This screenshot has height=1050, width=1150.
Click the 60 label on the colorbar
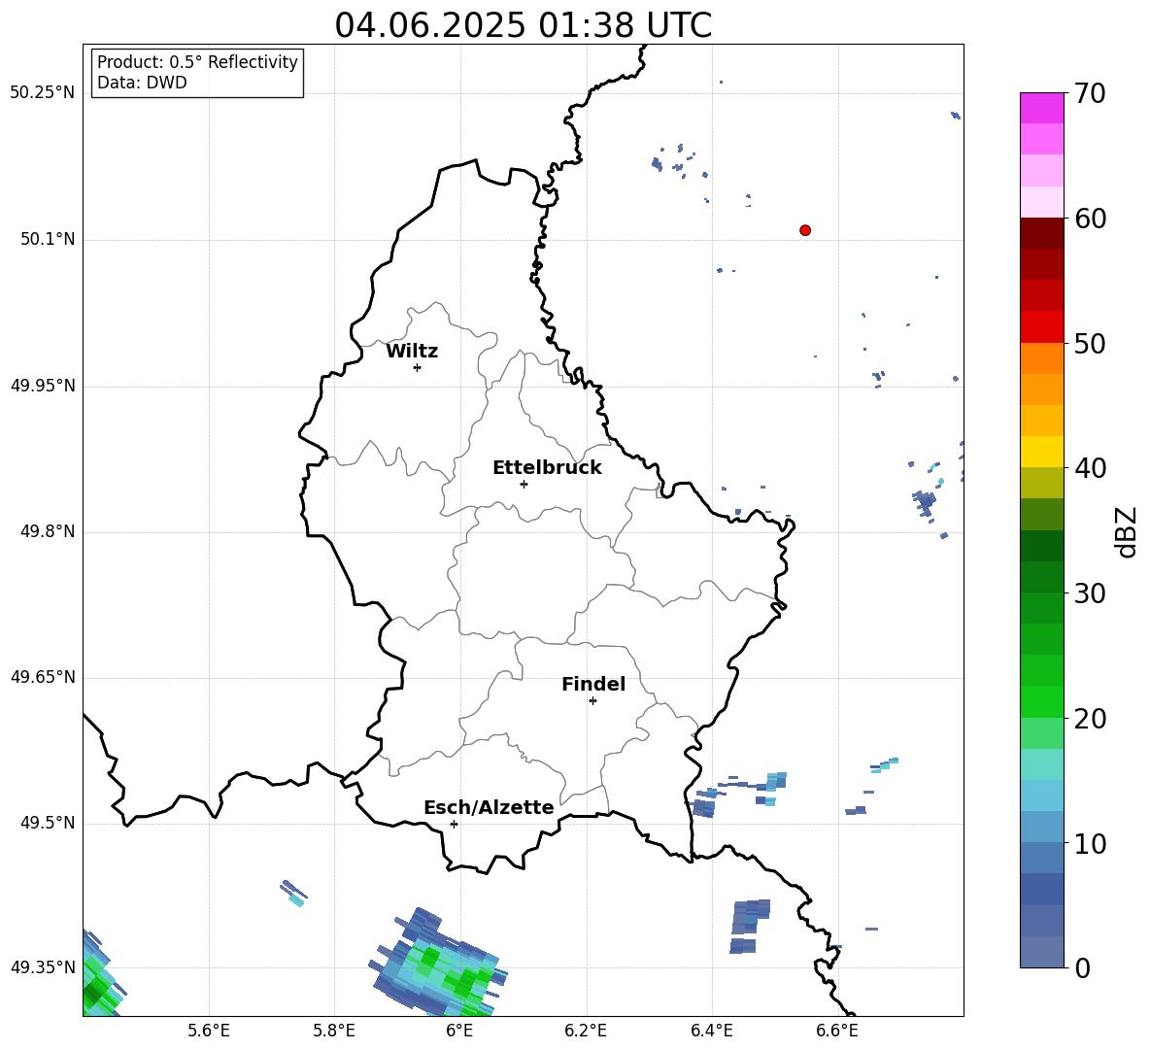(1090, 219)
